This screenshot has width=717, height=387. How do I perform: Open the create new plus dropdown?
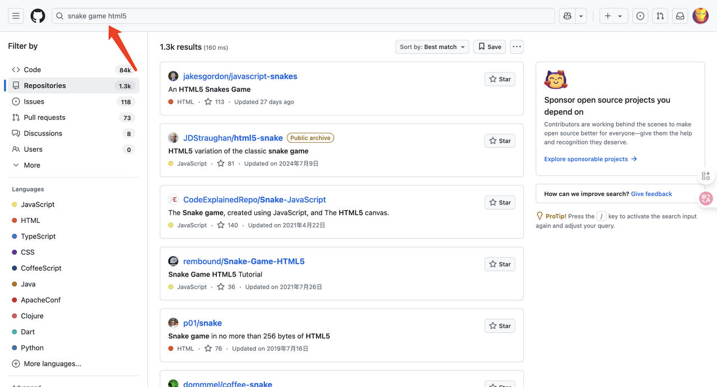[613, 16]
